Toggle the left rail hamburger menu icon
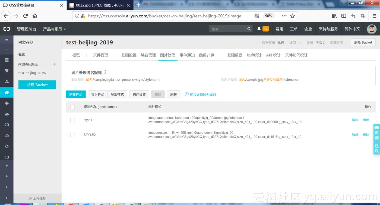The image size is (380, 205). 7,39
